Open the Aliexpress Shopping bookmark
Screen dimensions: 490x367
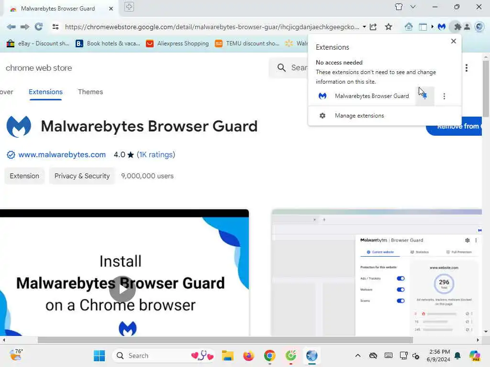(x=177, y=43)
